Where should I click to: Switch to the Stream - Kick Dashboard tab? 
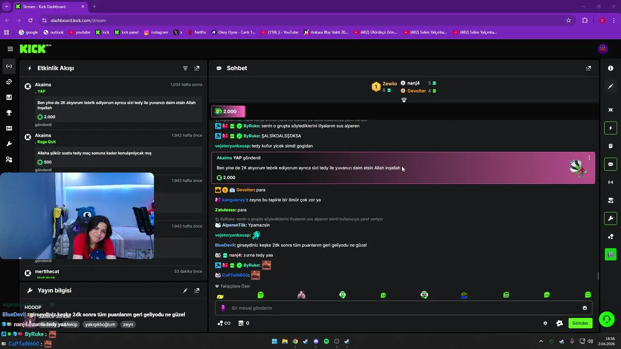click(x=50, y=6)
